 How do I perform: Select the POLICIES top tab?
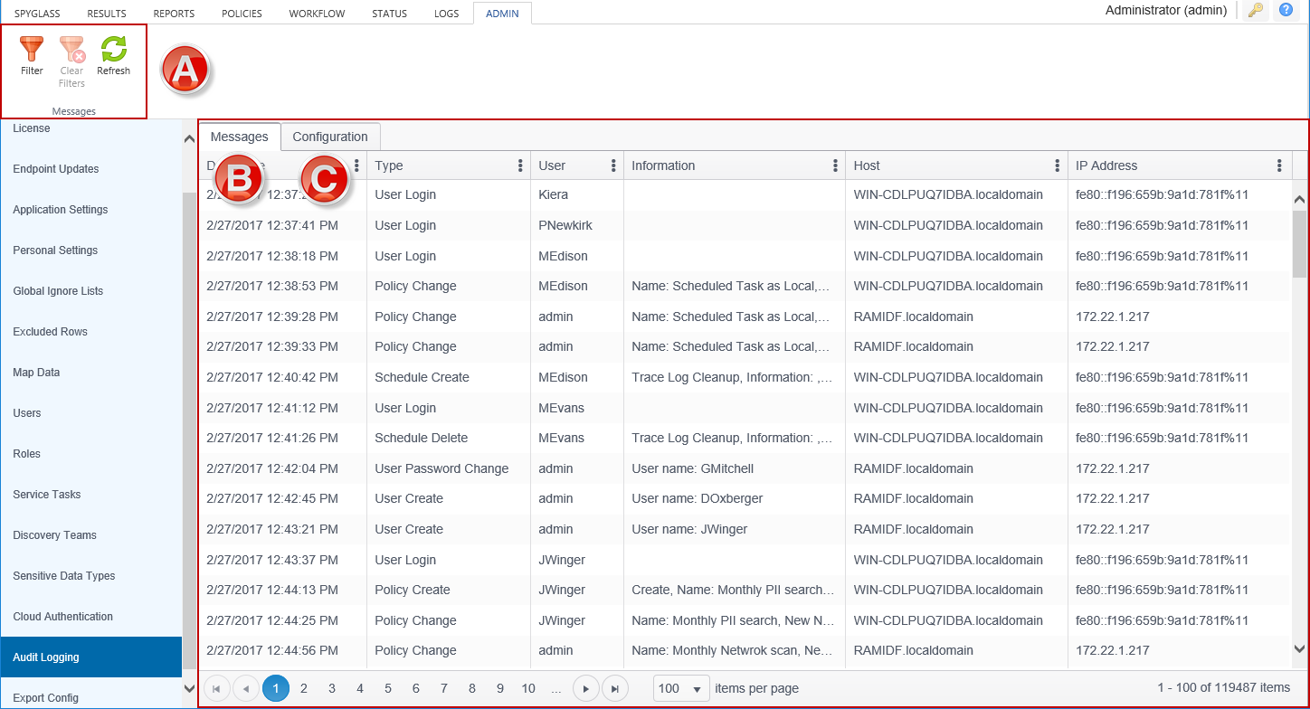(242, 14)
